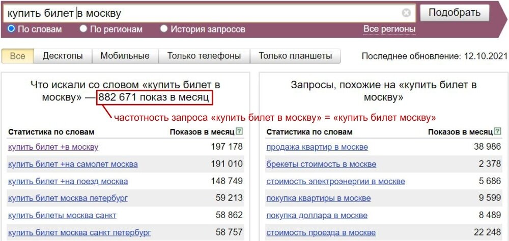509x241 pixels.
Task: Open link "купить билет москва петербург"
Action: [x=68, y=198]
